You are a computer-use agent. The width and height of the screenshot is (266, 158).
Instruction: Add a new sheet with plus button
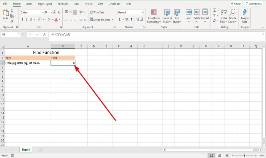[x=40, y=150]
